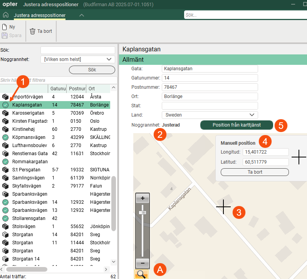307x279 pixels.
Task: Click green check icon beside Rommakargatan
Action: click(x=5, y=162)
